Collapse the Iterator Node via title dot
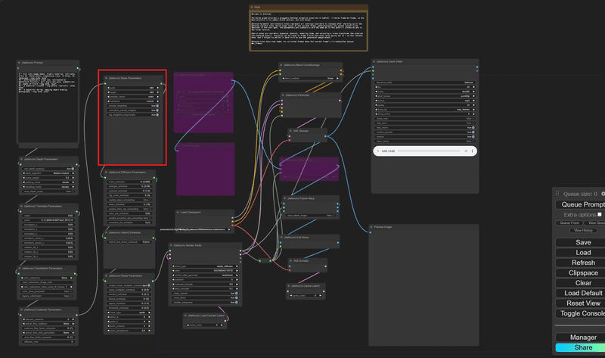 tap(172, 245)
